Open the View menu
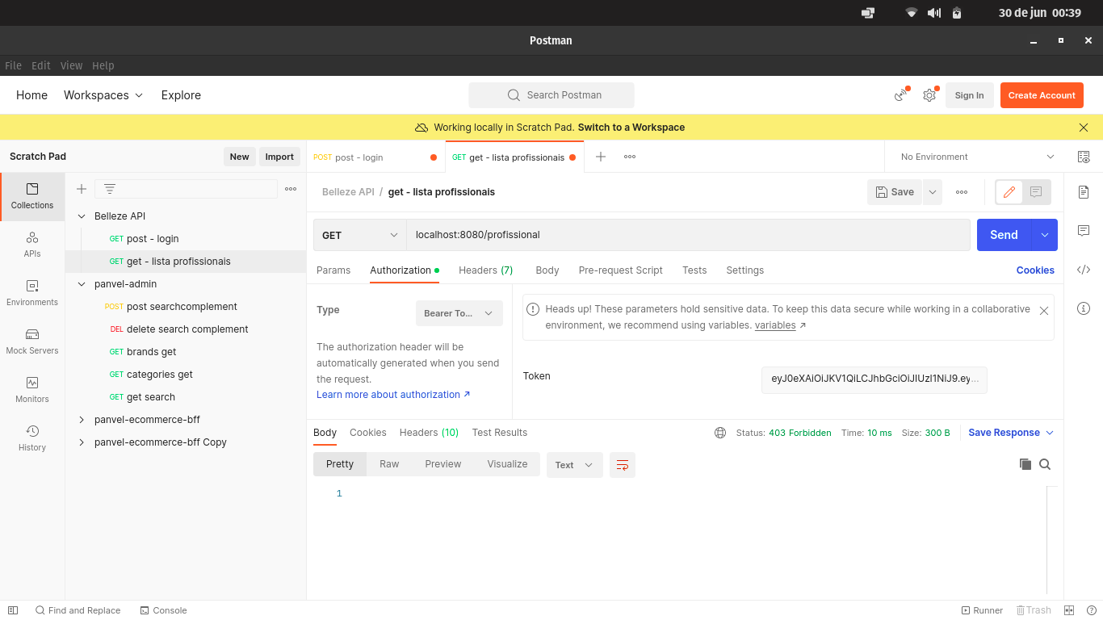 pyautogui.click(x=71, y=66)
